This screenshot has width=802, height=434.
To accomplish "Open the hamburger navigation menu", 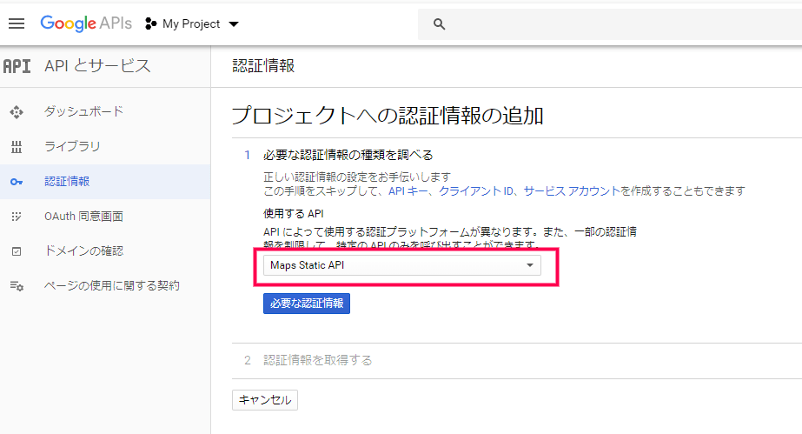I will [17, 23].
